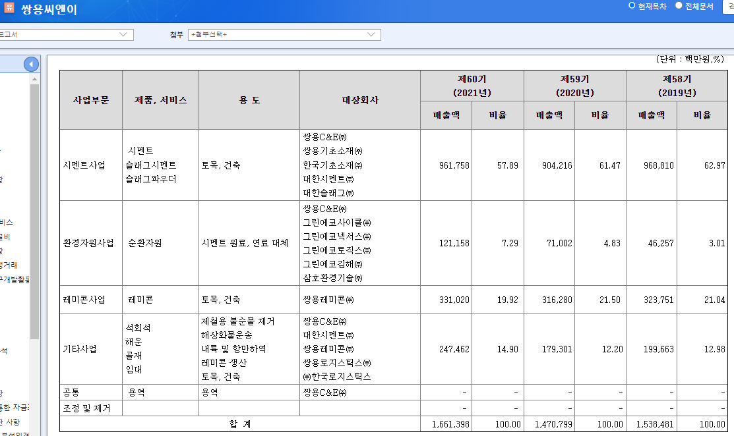
Task: Click the 1,538,481 total value
Action: point(655,424)
